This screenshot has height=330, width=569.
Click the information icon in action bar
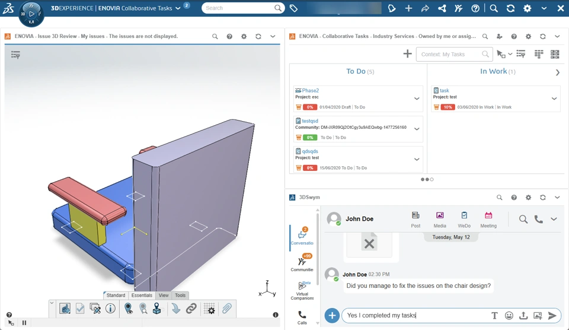tap(110, 309)
